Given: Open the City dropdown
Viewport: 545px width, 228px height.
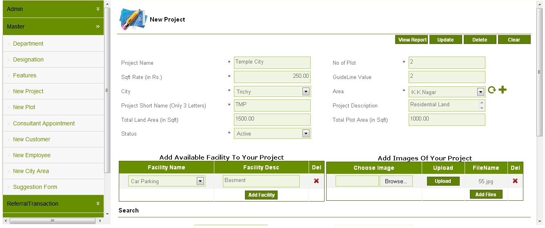Looking at the screenshot, I should click(306, 92).
